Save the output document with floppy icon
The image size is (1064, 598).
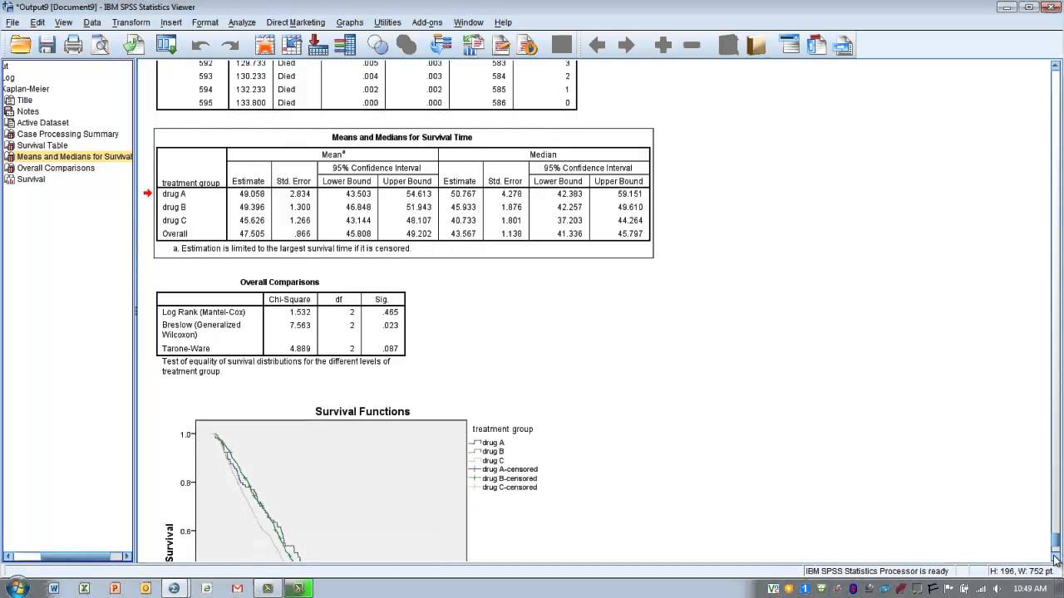pyautogui.click(x=47, y=45)
